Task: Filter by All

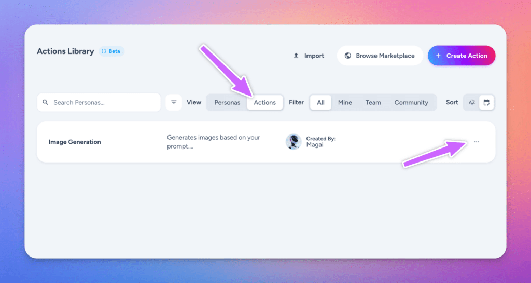Action: [320, 102]
